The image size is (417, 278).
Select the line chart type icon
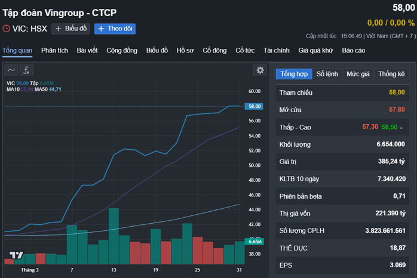tap(11, 70)
